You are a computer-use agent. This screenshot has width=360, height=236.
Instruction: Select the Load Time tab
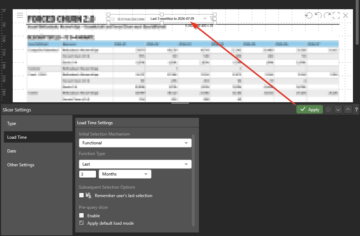[38, 137]
